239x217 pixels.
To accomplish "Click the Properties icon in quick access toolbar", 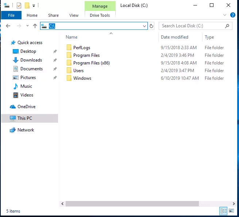I will tap(19, 5).
